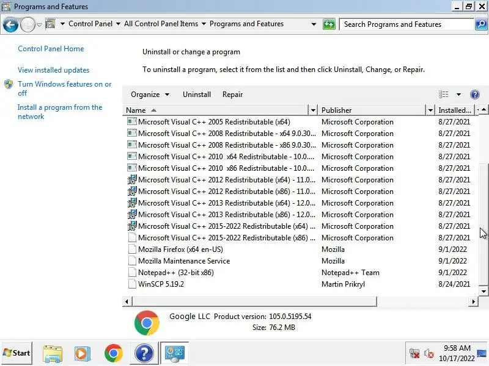This screenshot has height=366, width=489.
Task: Select WinSCP 5.19.2 entry
Action: tap(300, 284)
